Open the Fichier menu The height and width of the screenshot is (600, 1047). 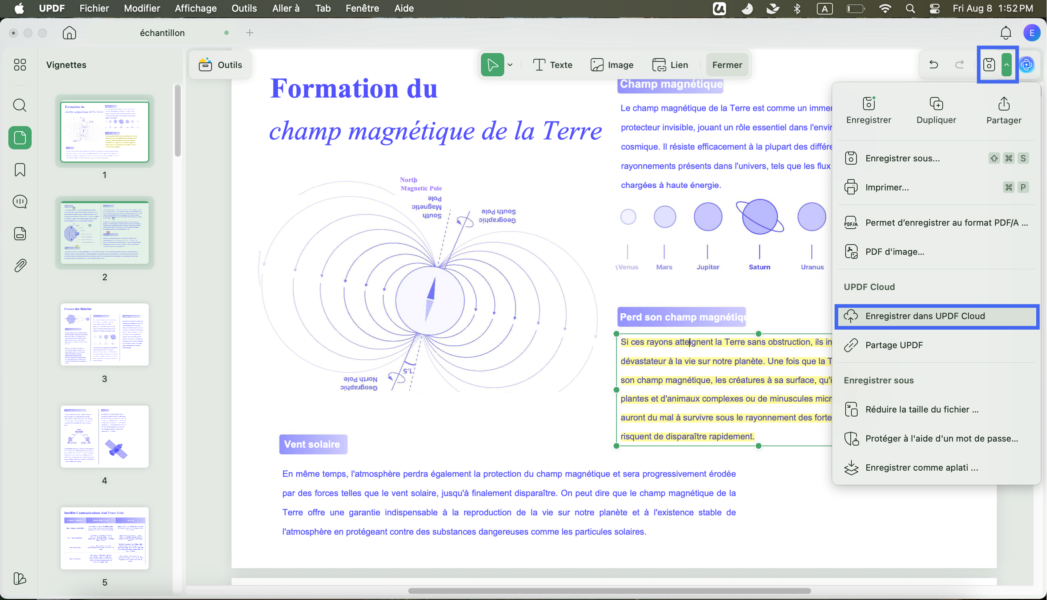[94, 8]
